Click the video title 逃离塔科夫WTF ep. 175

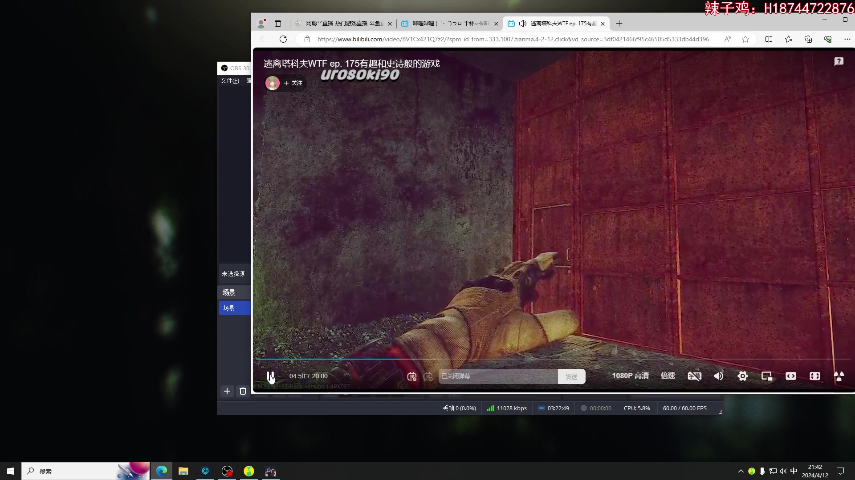[351, 64]
